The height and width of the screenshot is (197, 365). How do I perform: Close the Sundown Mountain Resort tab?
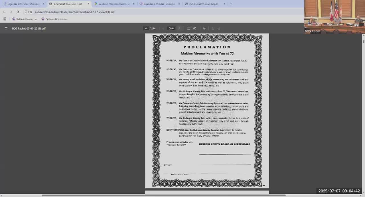click(x=134, y=4)
